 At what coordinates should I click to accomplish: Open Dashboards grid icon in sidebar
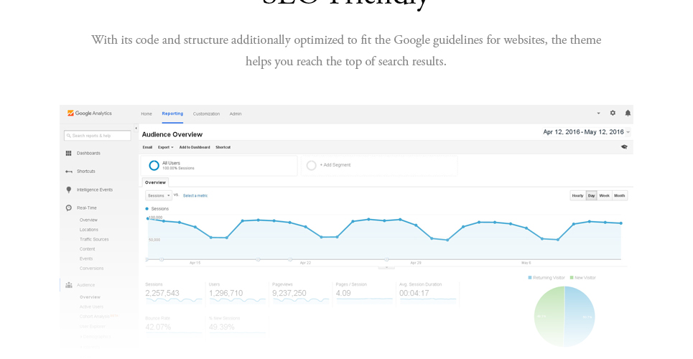tap(68, 154)
